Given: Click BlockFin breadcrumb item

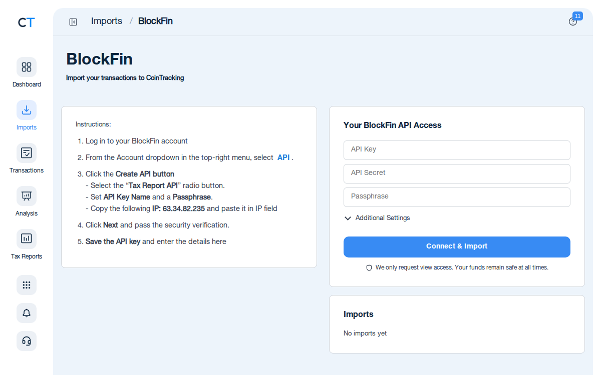Looking at the screenshot, I should 155,21.
